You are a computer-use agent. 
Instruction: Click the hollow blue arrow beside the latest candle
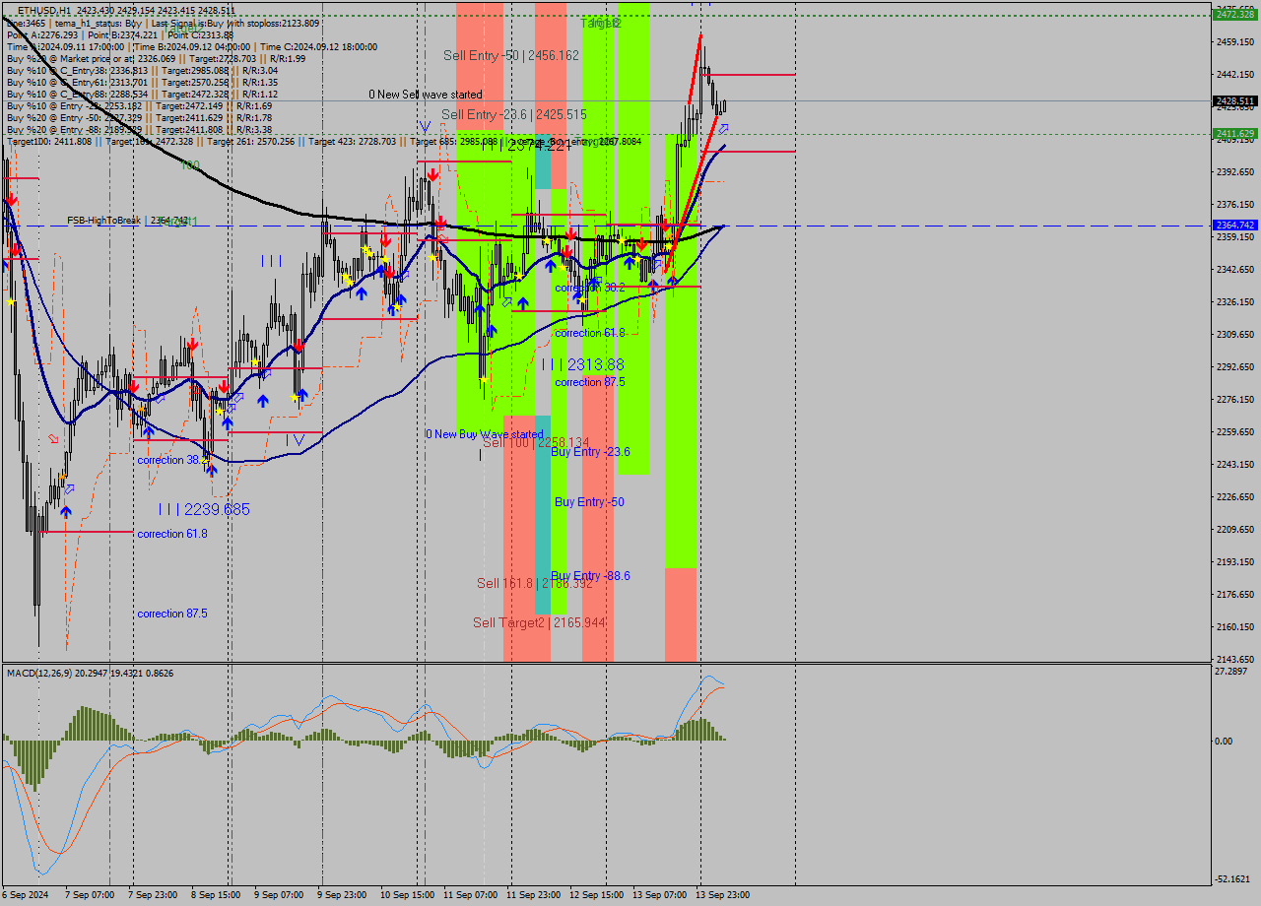tap(723, 128)
